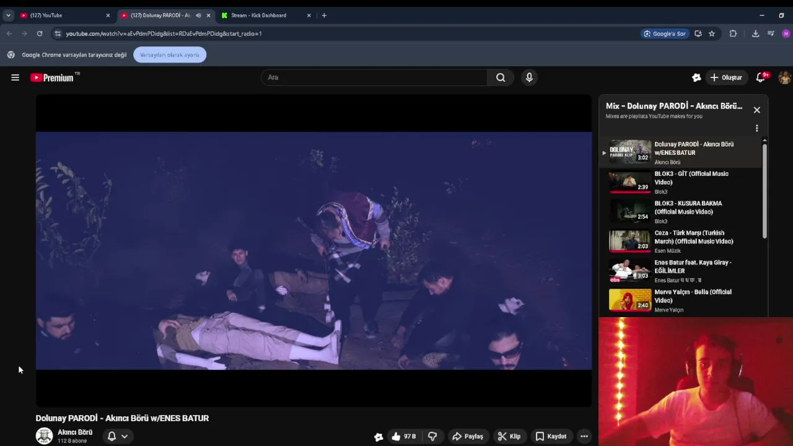Click the Paylaş share button
Image resolution: width=793 pixels, height=446 pixels.
468,436
